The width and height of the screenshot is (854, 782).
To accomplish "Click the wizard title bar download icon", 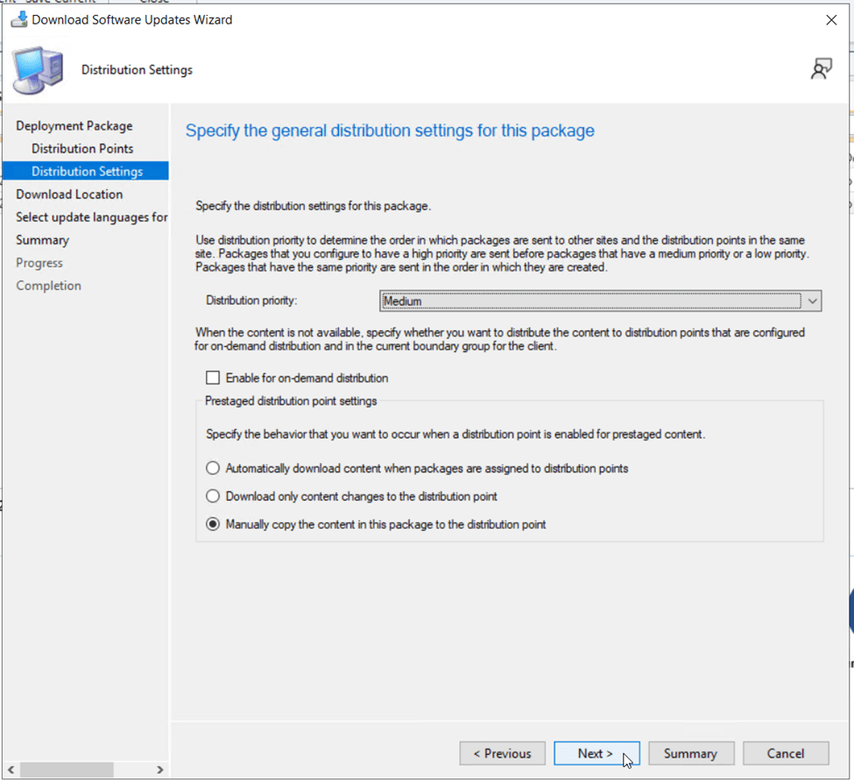I will 18,19.
